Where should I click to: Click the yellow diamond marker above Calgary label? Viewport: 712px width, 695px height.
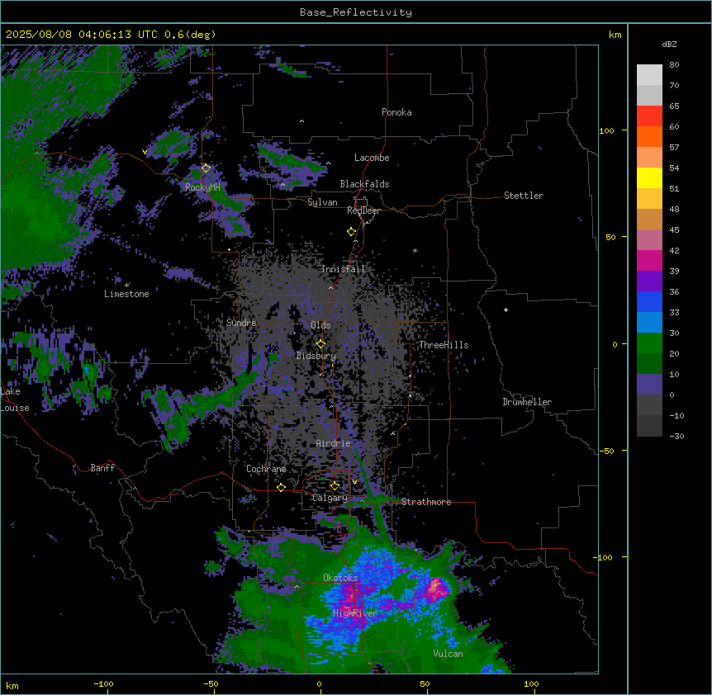(x=335, y=486)
